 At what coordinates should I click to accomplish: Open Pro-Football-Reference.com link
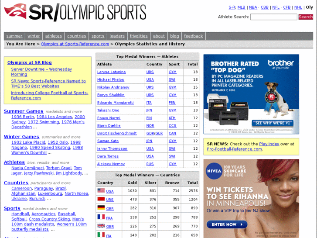click(x=234, y=149)
